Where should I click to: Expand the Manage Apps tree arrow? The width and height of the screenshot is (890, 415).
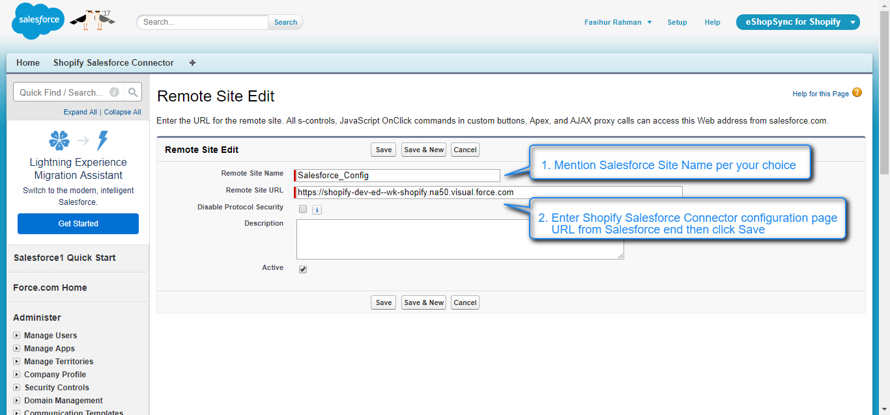[17, 349]
